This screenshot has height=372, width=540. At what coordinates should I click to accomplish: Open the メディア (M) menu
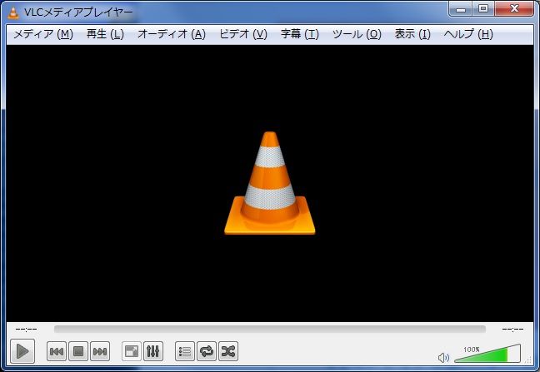43,34
